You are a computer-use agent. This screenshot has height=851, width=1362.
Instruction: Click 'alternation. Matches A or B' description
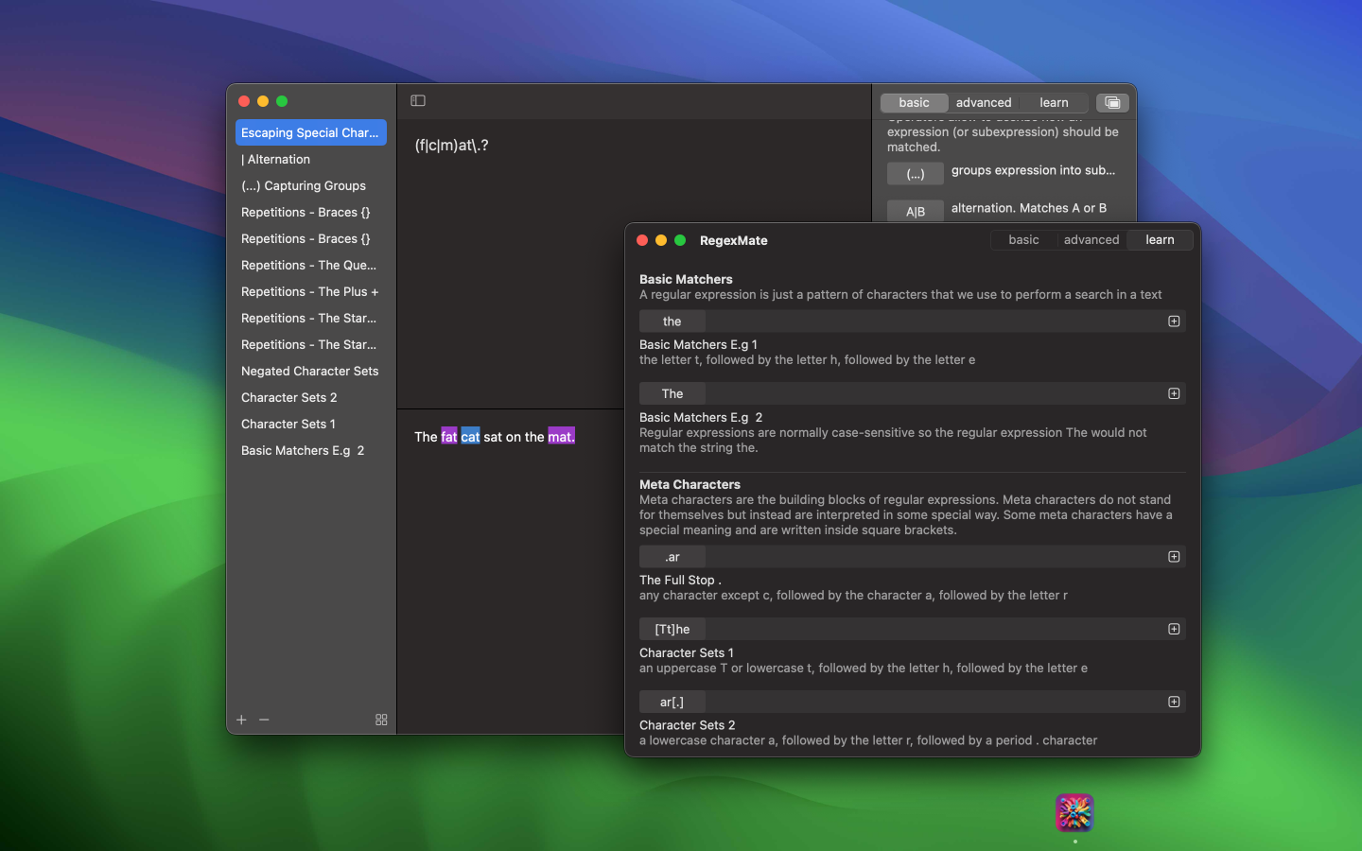coord(1029,208)
